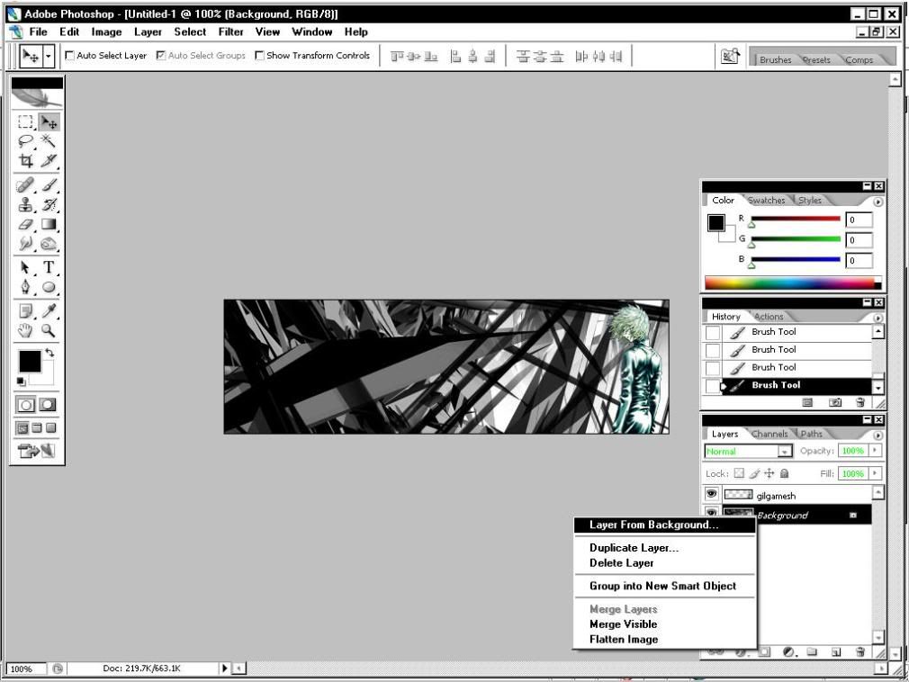This screenshot has width=909, height=682.
Task: Select the Dodge tool
Action: coord(49,243)
